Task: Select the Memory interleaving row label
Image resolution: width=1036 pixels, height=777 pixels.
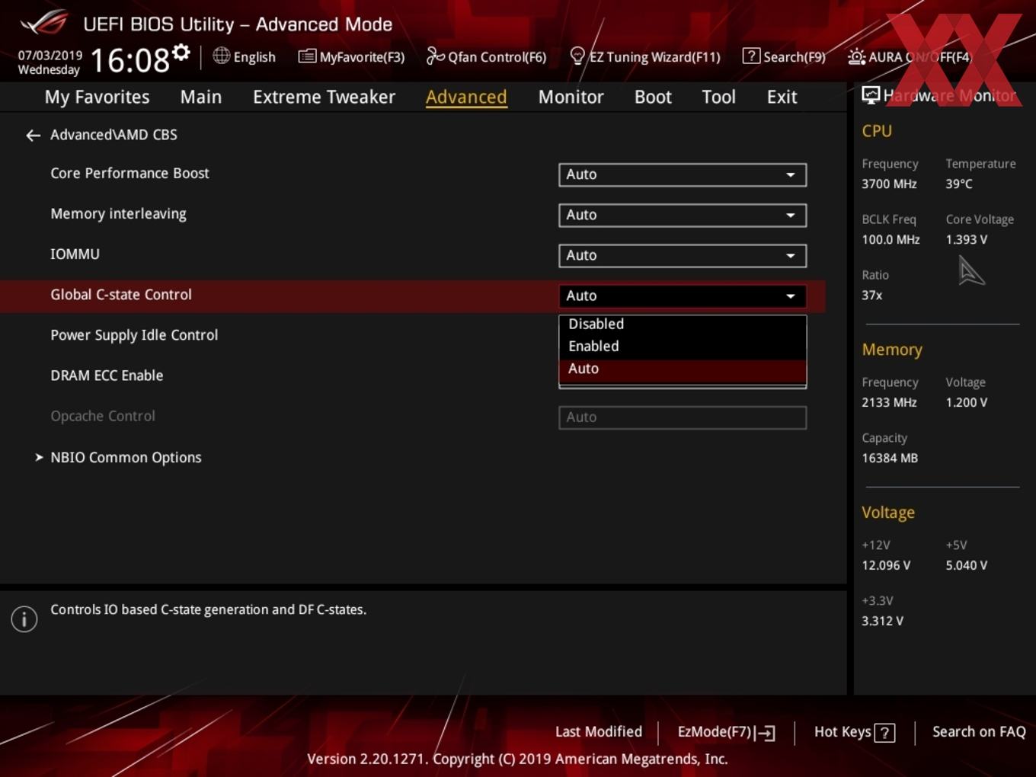Action: [x=118, y=214]
